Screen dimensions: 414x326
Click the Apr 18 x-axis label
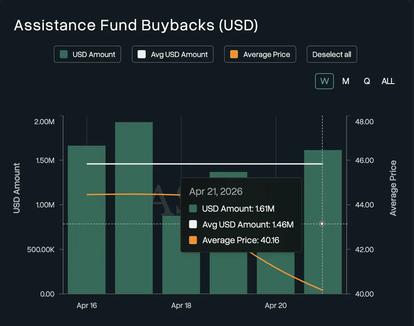pyautogui.click(x=181, y=306)
